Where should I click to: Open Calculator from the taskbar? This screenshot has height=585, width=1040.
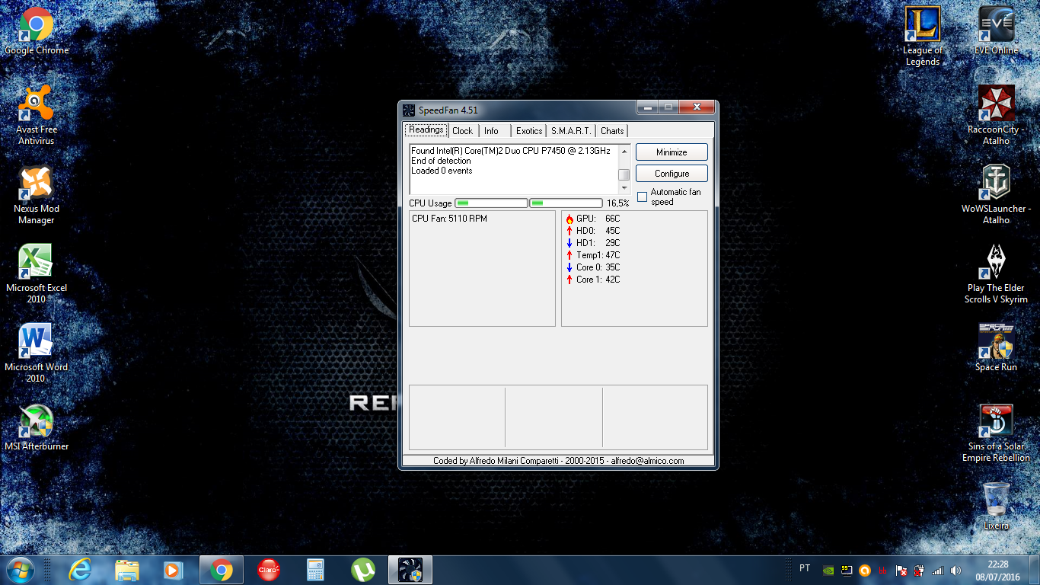(316, 570)
